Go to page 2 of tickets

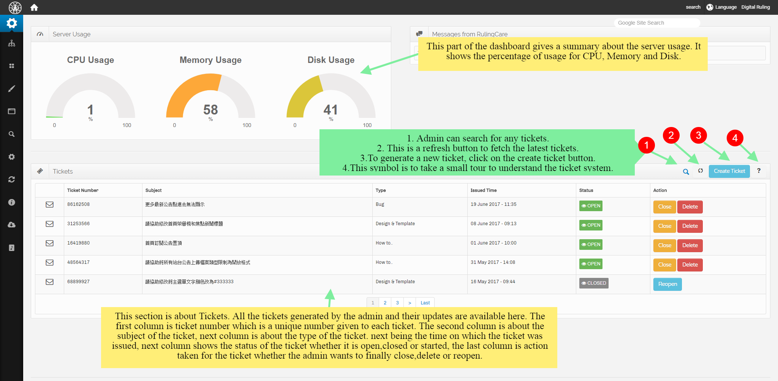point(385,303)
